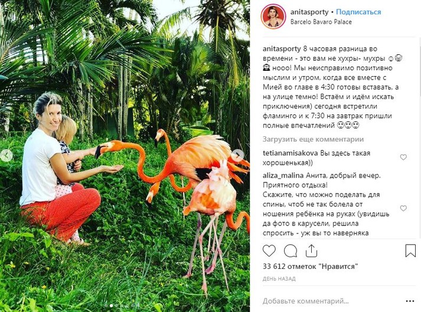The width and height of the screenshot is (421, 312).
Task: Expand Загрузить еще комментарии to load comments
Action: tap(313, 139)
